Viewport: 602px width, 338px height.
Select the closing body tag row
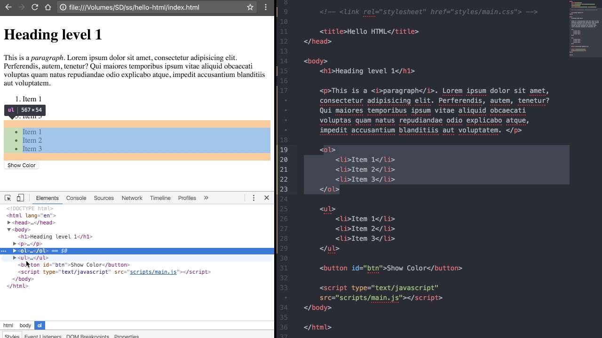pos(23,279)
